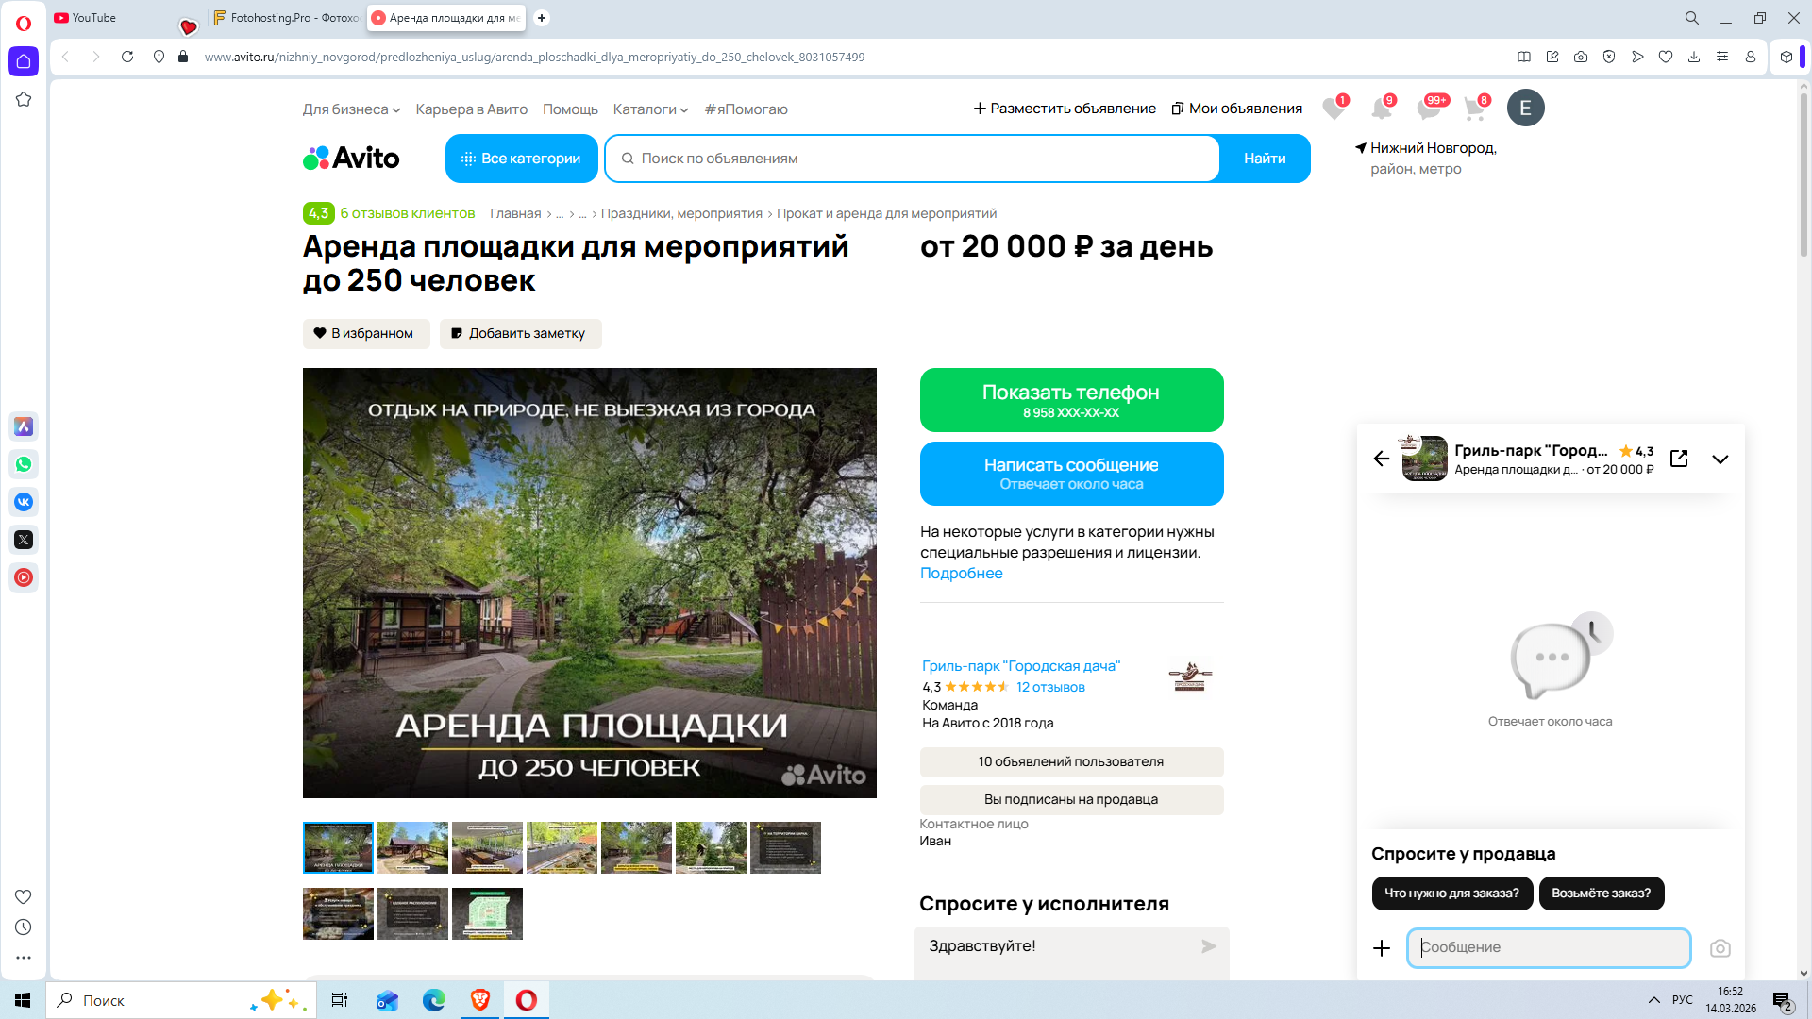Collapse chat widget with chevron down
Screen dimensions: 1812x1019
coord(1720,459)
